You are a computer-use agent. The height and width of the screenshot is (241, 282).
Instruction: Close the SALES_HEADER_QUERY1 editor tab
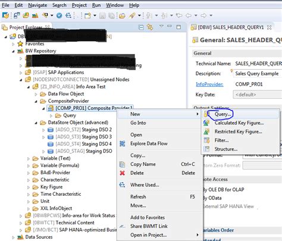click(x=269, y=27)
